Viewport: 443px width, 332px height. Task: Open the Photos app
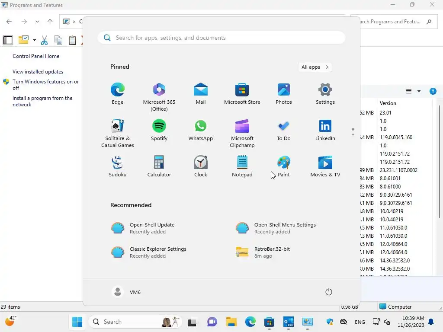pos(284,94)
